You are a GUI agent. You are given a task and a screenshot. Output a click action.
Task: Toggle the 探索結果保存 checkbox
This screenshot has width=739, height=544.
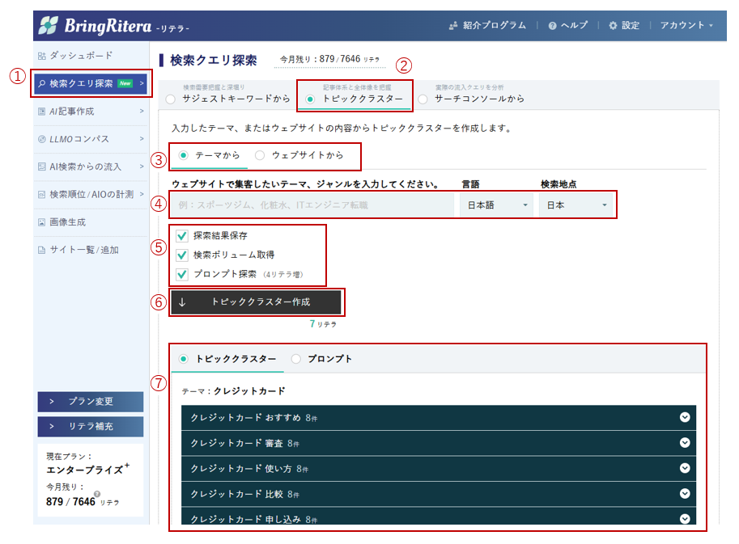[182, 236]
